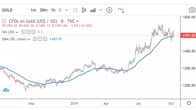The image size is (196, 110).
Task: Select the 30m timeframe
Action: click(x=43, y=10)
